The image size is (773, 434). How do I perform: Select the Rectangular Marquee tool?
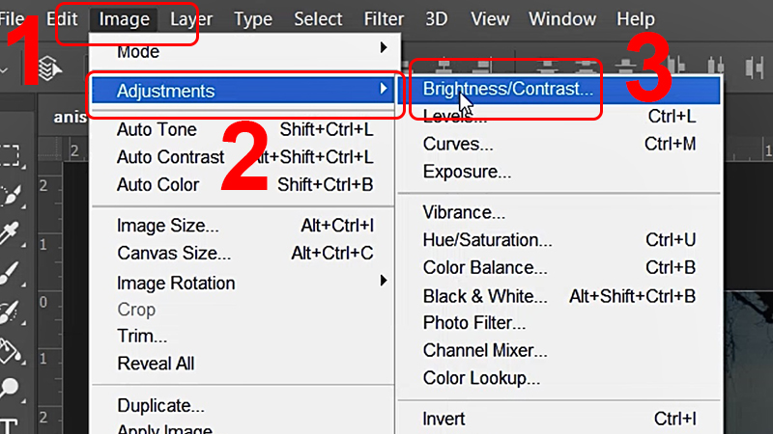(x=11, y=156)
